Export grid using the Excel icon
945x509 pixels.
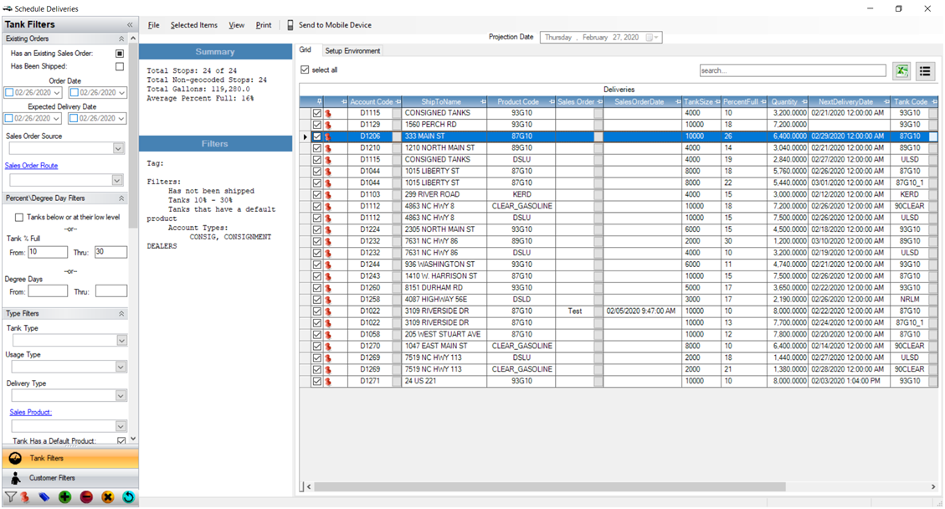point(901,71)
